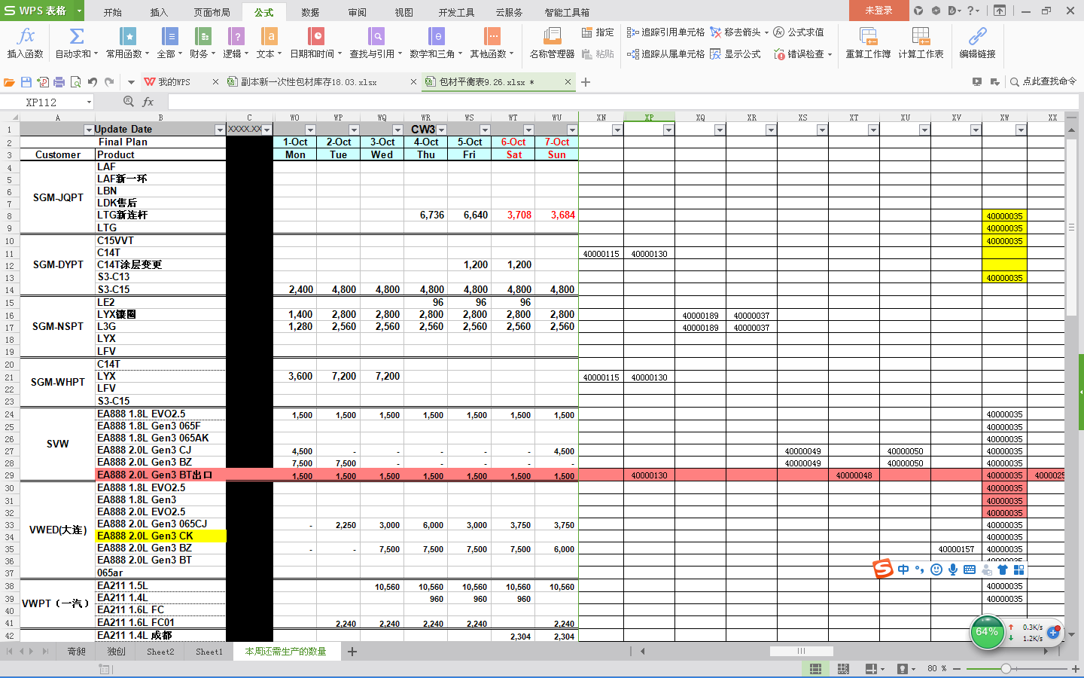1084x678 pixels.
Task: Click Edit Links (编辑链接) icon
Action: pos(977,36)
